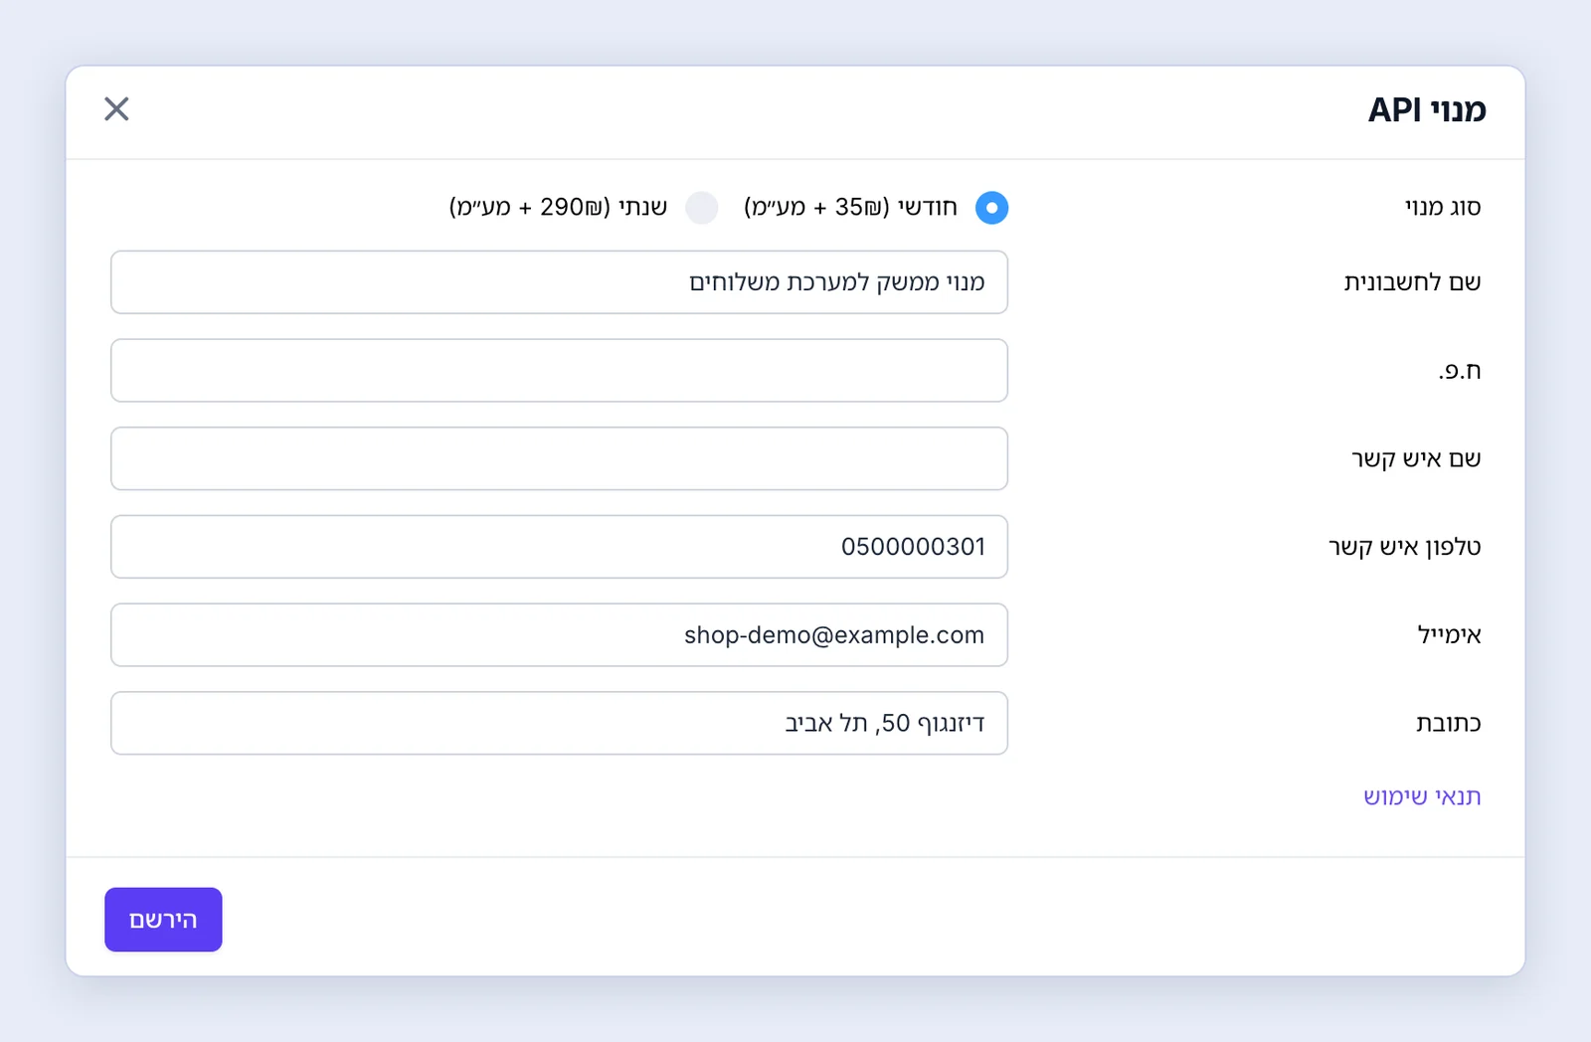
Task: Click the email field with shop-demo@example.com
Action: 559,634
